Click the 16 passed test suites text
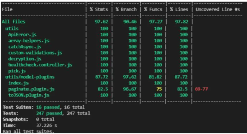Screen dimensions: 247x134 click(x=48, y=107)
